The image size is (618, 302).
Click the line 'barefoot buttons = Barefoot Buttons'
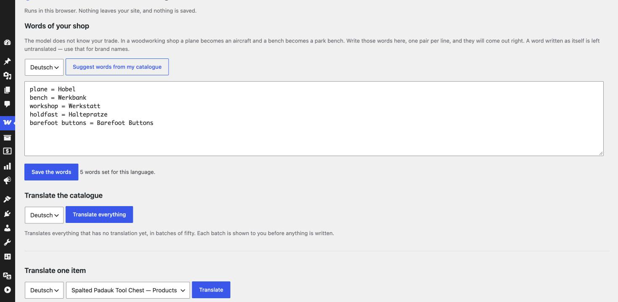click(x=92, y=123)
